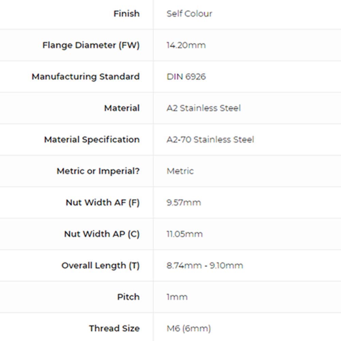Click the Metric or Imperial? label
Image resolution: width=341 pixels, height=341 pixels.
98,171
